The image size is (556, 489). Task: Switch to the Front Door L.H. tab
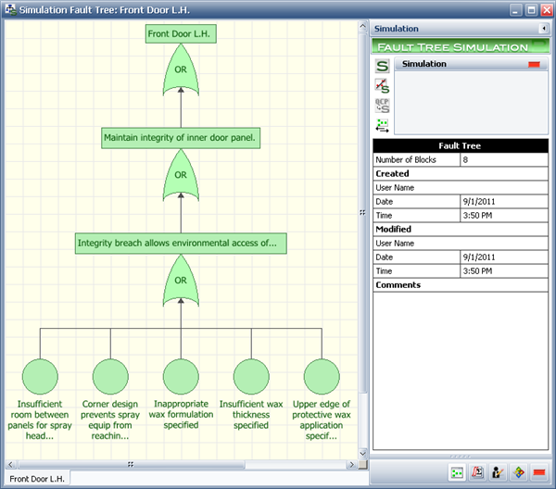[36, 478]
